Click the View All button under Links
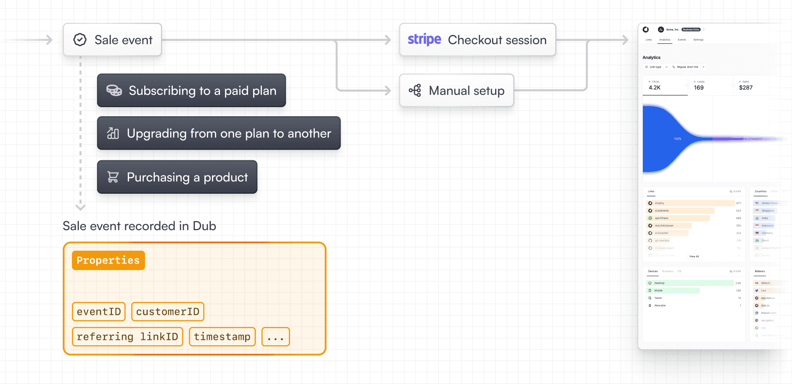792x384 pixels. coord(694,256)
